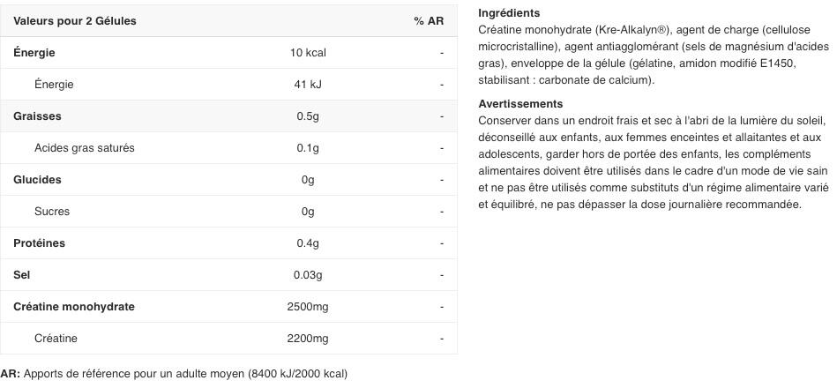This screenshot has width=837, height=388.
Task: Click the 'Valeurs pour 2 Gélules' table header
Action: 75,21
